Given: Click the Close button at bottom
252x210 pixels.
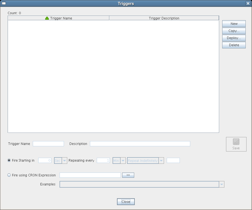Looking at the screenshot, I should (126, 202).
